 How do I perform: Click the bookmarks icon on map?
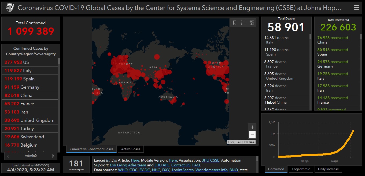(x=235, y=23)
